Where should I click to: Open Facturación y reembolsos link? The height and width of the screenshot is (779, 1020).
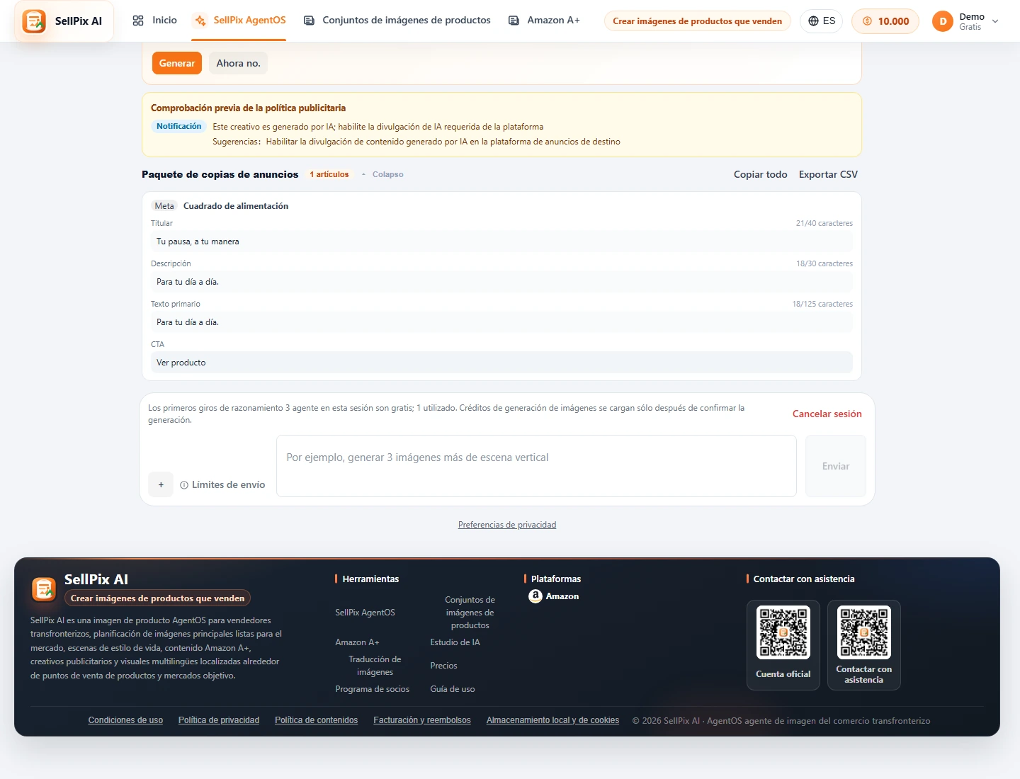(422, 720)
